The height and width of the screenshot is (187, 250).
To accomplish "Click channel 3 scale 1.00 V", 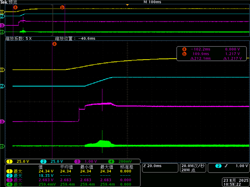I will point(91,162).
